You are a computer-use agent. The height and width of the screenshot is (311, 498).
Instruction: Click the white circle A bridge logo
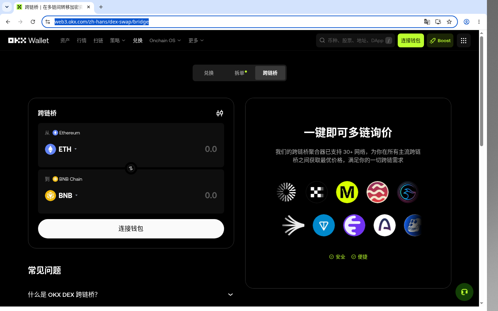385,225
